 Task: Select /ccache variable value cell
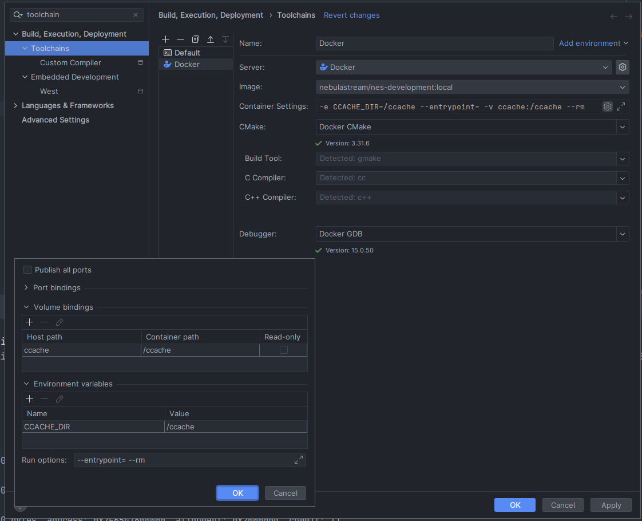235,427
